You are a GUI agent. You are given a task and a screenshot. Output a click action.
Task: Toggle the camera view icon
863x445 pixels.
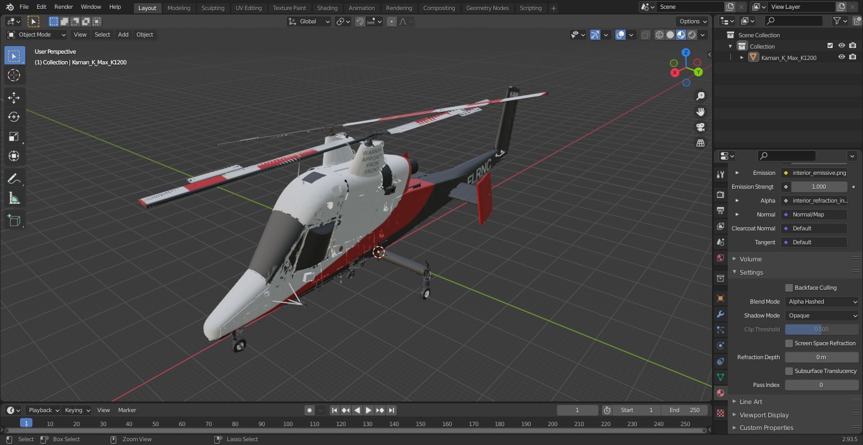pyautogui.click(x=700, y=128)
